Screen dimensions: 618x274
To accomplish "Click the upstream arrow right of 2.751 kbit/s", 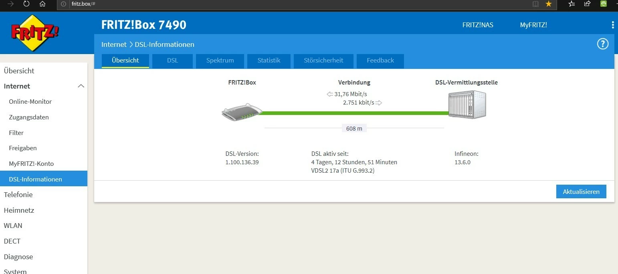I will (379, 103).
